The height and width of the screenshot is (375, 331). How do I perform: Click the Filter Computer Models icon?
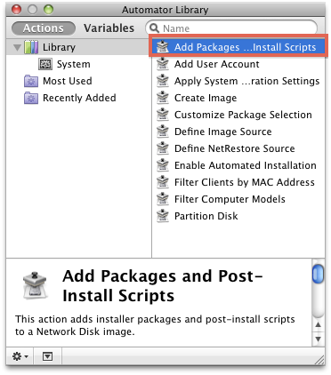pyautogui.click(x=163, y=199)
